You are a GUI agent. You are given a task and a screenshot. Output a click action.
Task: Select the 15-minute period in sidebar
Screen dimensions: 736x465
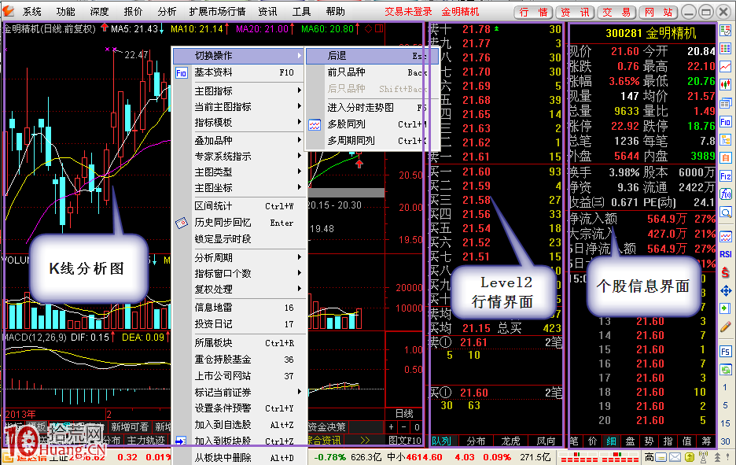tap(726, 423)
